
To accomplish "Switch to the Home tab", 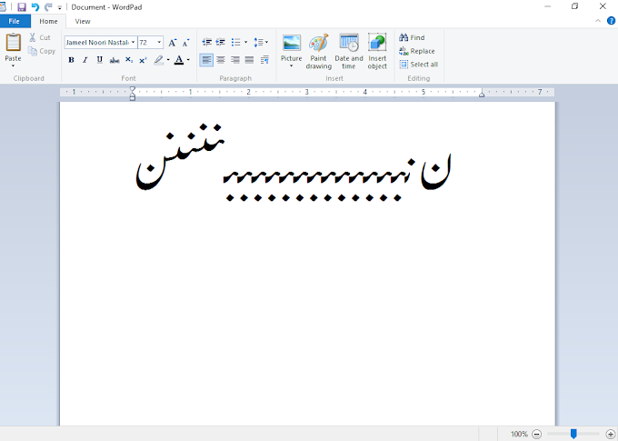I will click(x=48, y=21).
